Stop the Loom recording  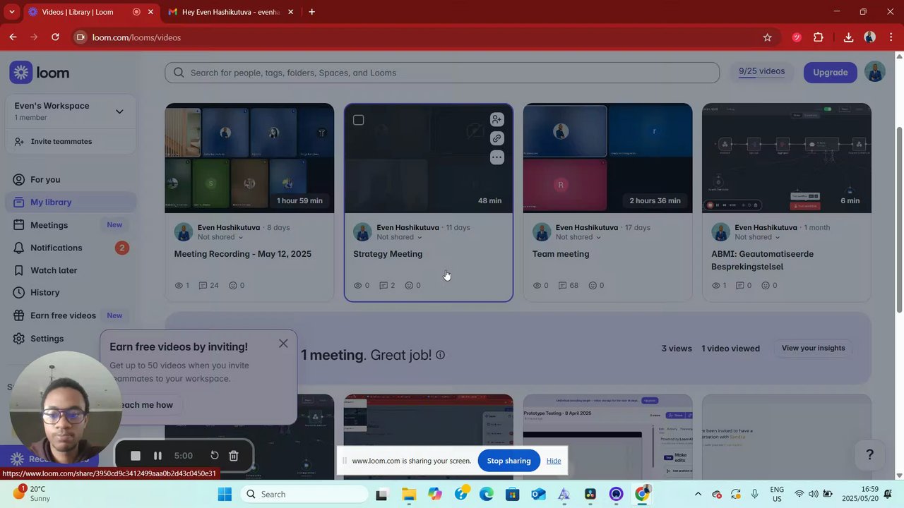coord(136,456)
